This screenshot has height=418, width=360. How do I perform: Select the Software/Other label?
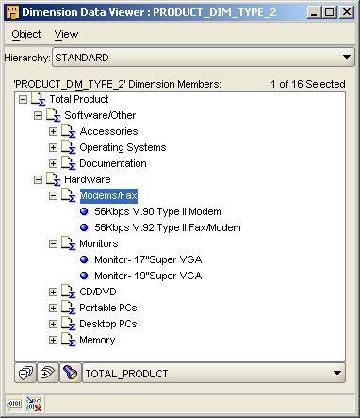(x=100, y=115)
